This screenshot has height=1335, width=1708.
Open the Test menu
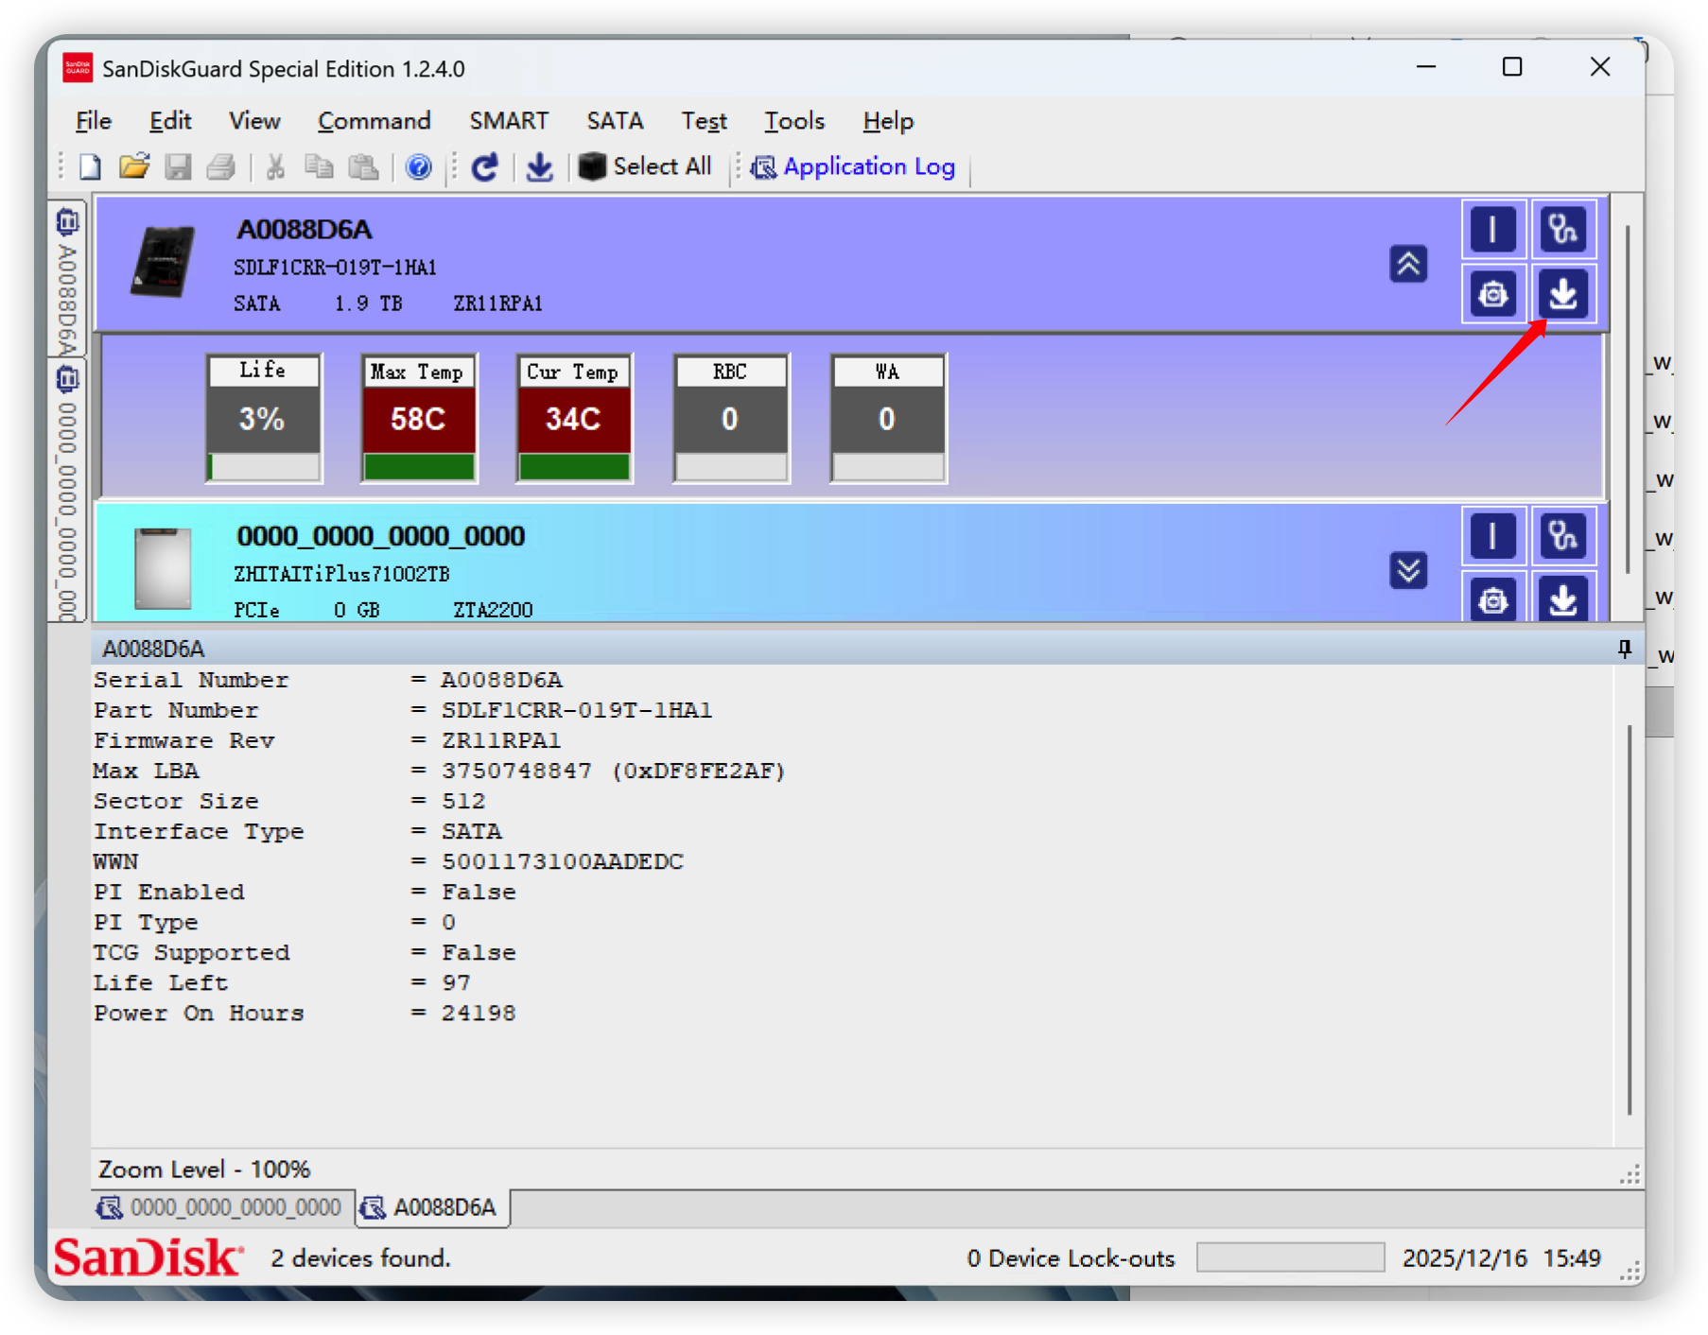(x=704, y=121)
